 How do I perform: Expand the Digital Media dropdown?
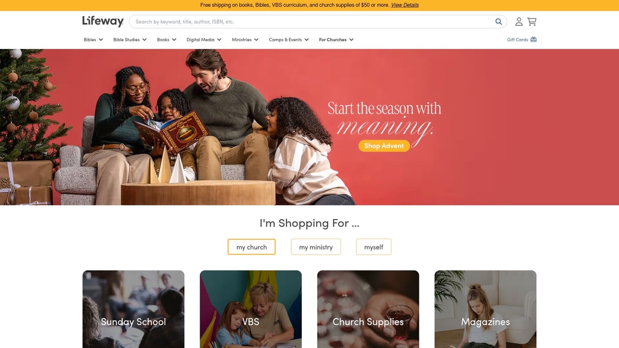pos(204,40)
